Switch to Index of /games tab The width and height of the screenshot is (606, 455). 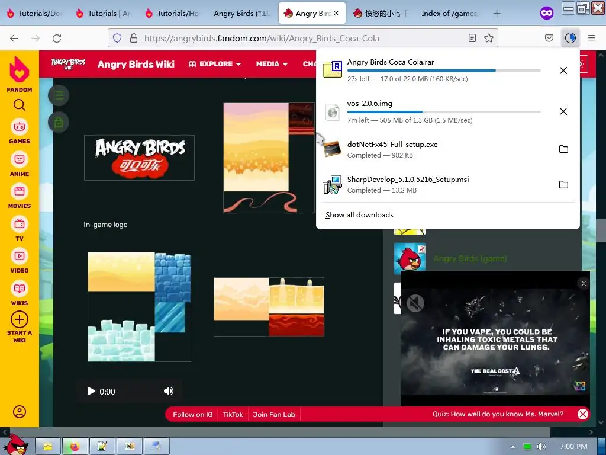450,13
